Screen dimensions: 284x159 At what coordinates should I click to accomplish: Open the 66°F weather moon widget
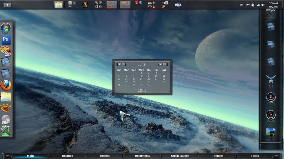6,119
